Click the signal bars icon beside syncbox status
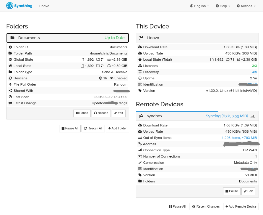Screen dimensions: 263x215 click(x=252, y=116)
